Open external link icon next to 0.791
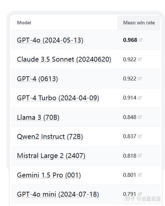Viewport: 165px width, 206px height. [140, 194]
